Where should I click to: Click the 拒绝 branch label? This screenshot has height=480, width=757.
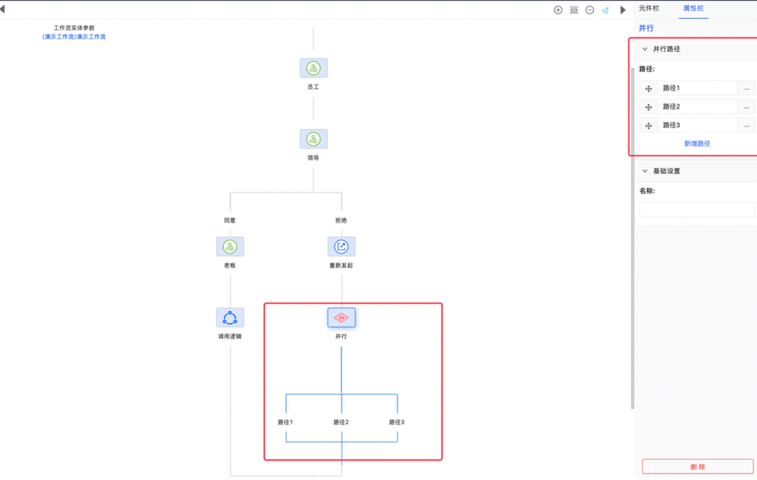click(341, 221)
